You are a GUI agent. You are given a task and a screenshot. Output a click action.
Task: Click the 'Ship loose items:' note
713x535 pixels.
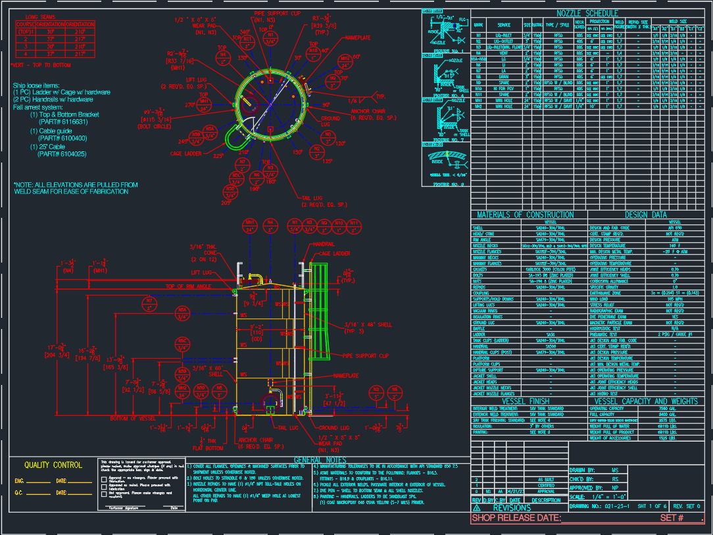(x=36, y=86)
